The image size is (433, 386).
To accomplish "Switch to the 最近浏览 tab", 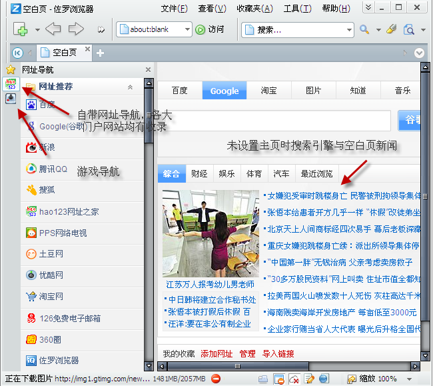I will click(x=316, y=173).
